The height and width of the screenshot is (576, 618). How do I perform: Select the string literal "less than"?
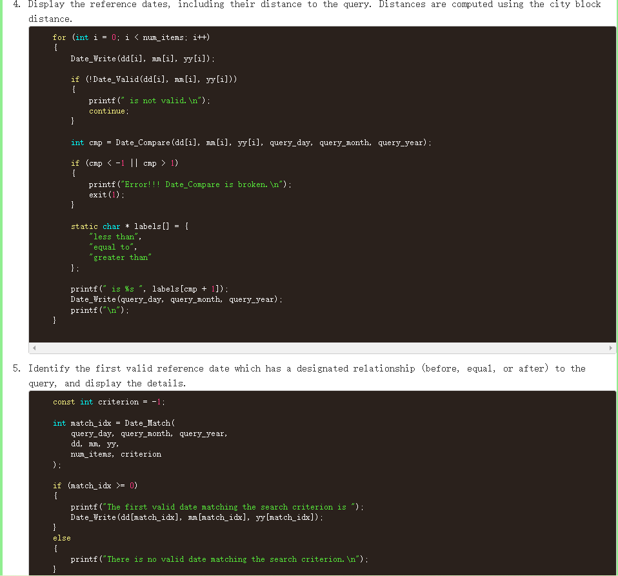[x=114, y=236]
